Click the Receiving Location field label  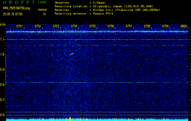tap(71, 6)
